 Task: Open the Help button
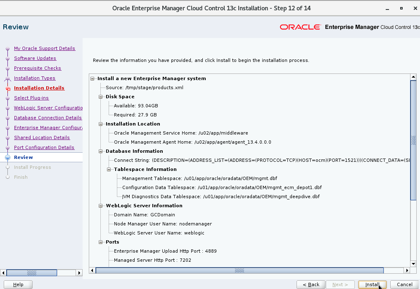pyautogui.click(x=18, y=284)
